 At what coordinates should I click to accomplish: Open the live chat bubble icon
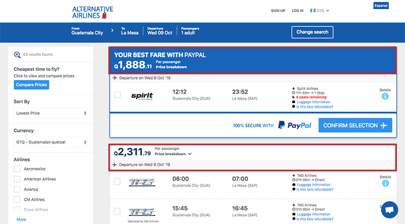[x=389, y=209]
